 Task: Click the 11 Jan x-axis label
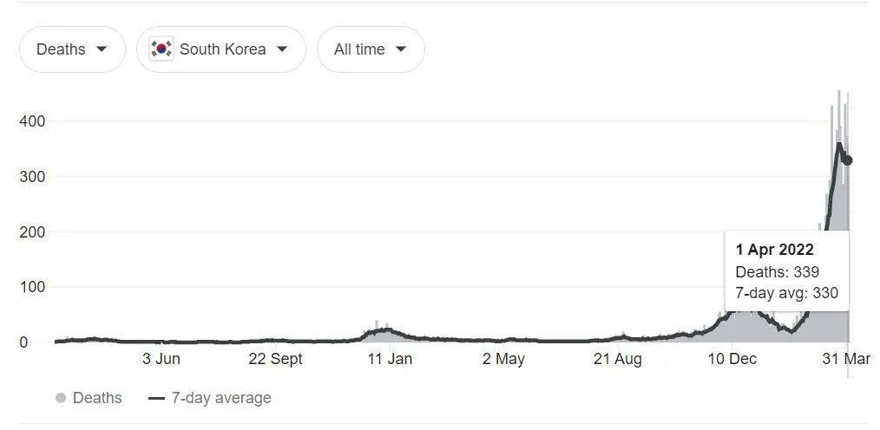pos(389,359)
